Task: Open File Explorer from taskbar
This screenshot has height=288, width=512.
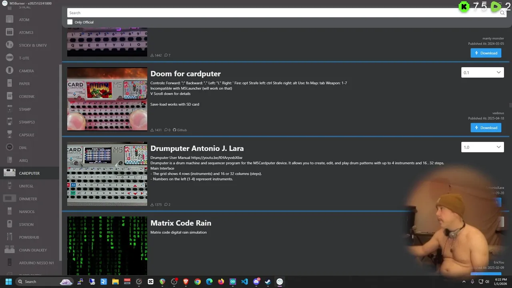Action: (115, 282)
